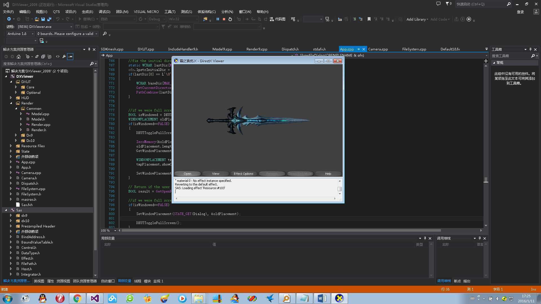
Task: Open the Code Map (代码图) tool
Action: click(278, 19)
